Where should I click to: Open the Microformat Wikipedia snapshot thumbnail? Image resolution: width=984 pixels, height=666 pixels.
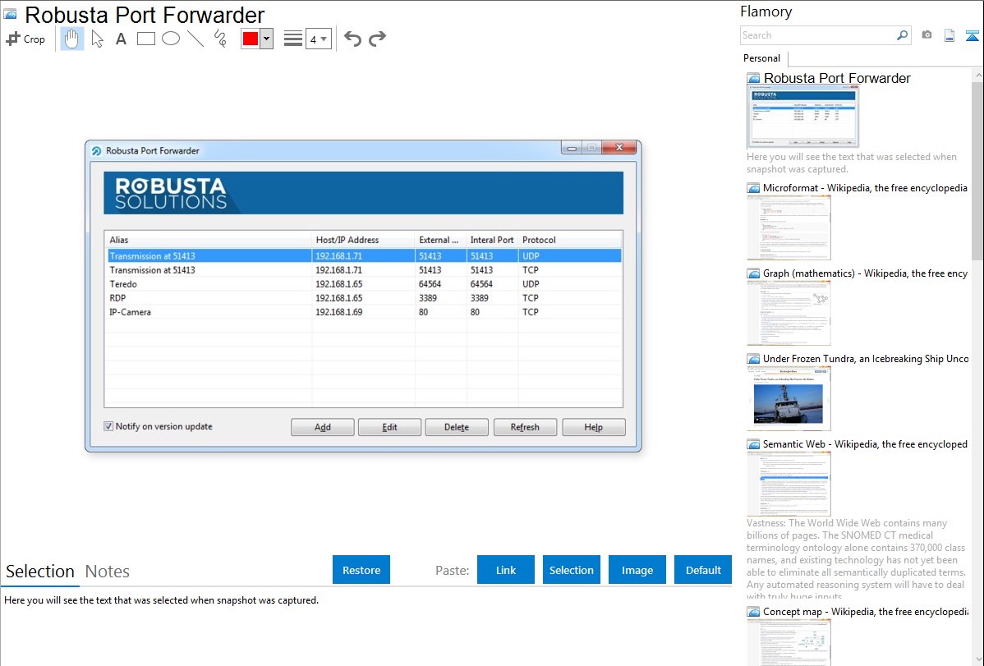tap(789, 227)
